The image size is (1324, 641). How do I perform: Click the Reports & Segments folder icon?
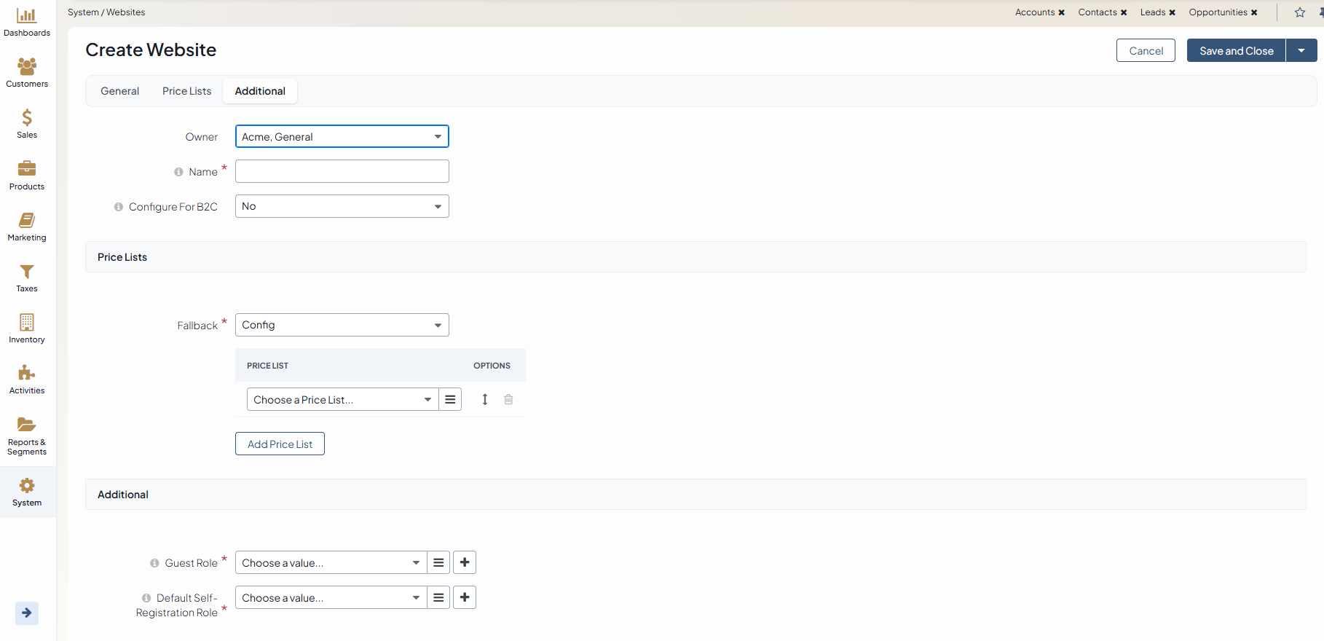click(27, 425)
